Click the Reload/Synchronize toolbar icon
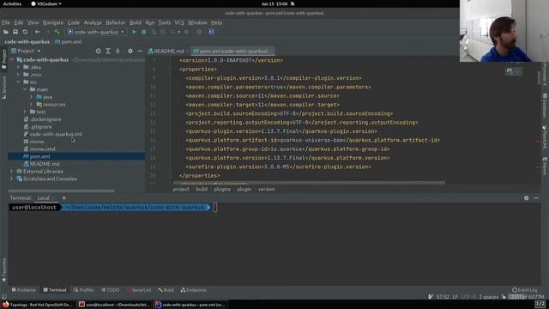549x309 pixels. tap(25, 32)
